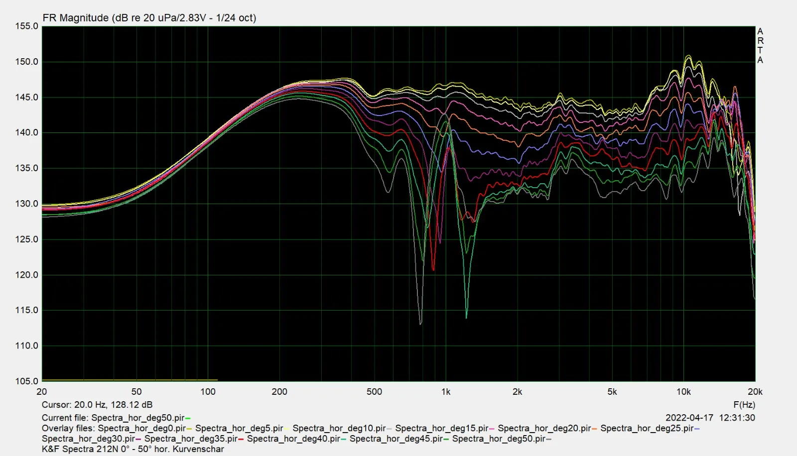Select the Spectra_hor_deg35.pir overlay file

[x=191, y=439]
